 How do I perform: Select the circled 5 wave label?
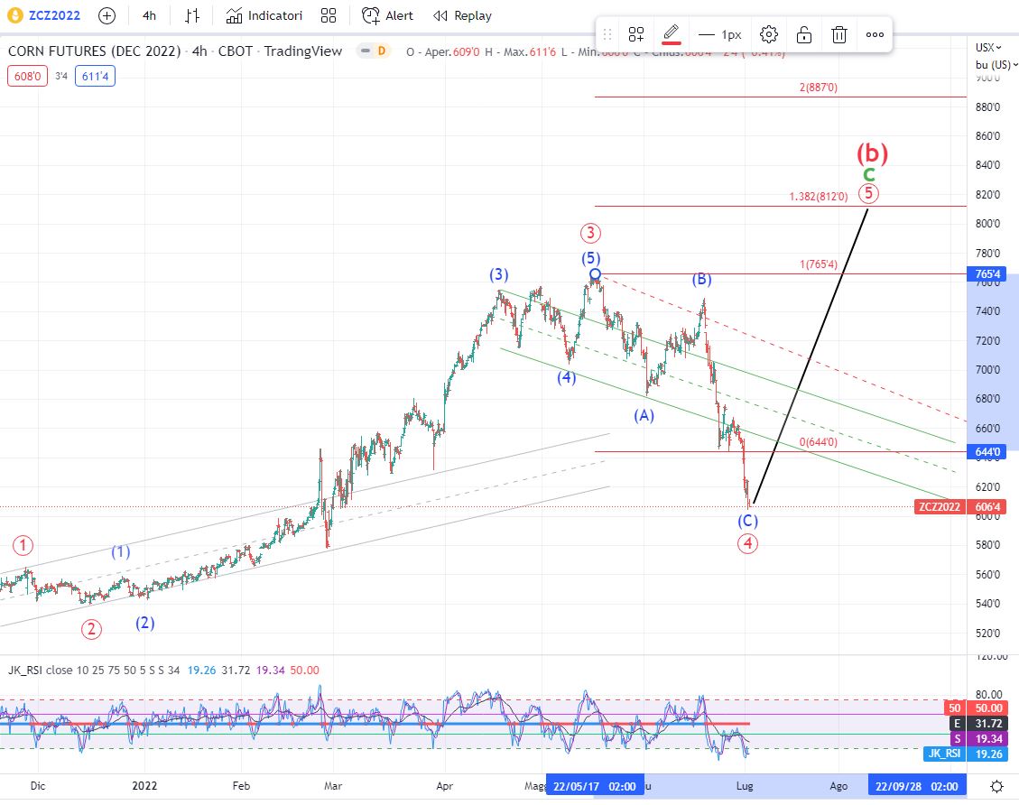click(x=868, y=193)
